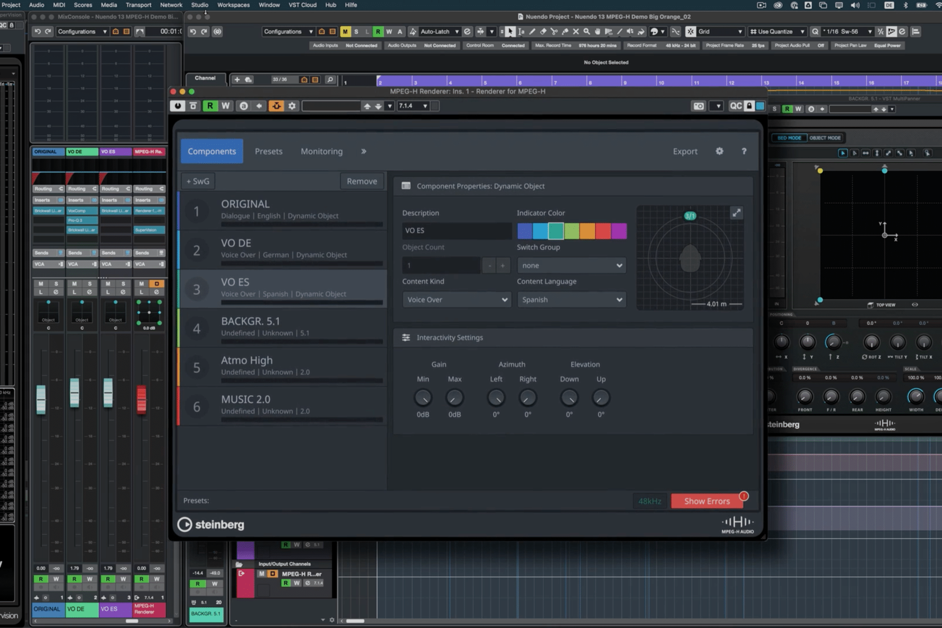Expand the object position panner view
The image size is (942, 628).
coord(736,213)
